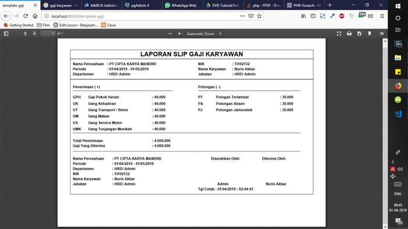Open PDF viewer tools menu
The image size is (408, 229).
pos(381,34)
